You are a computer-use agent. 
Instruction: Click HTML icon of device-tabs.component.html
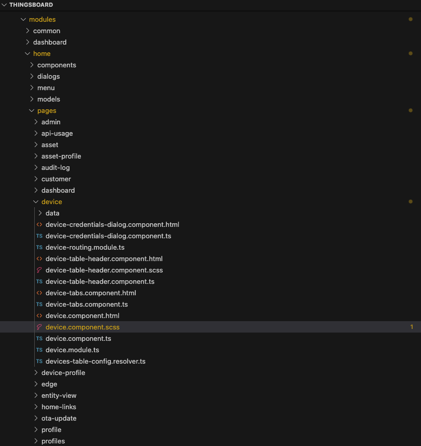[39, 293]
